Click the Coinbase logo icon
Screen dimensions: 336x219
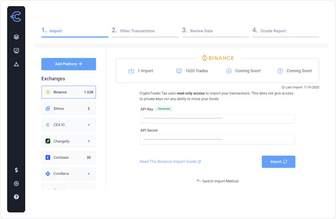48,157
